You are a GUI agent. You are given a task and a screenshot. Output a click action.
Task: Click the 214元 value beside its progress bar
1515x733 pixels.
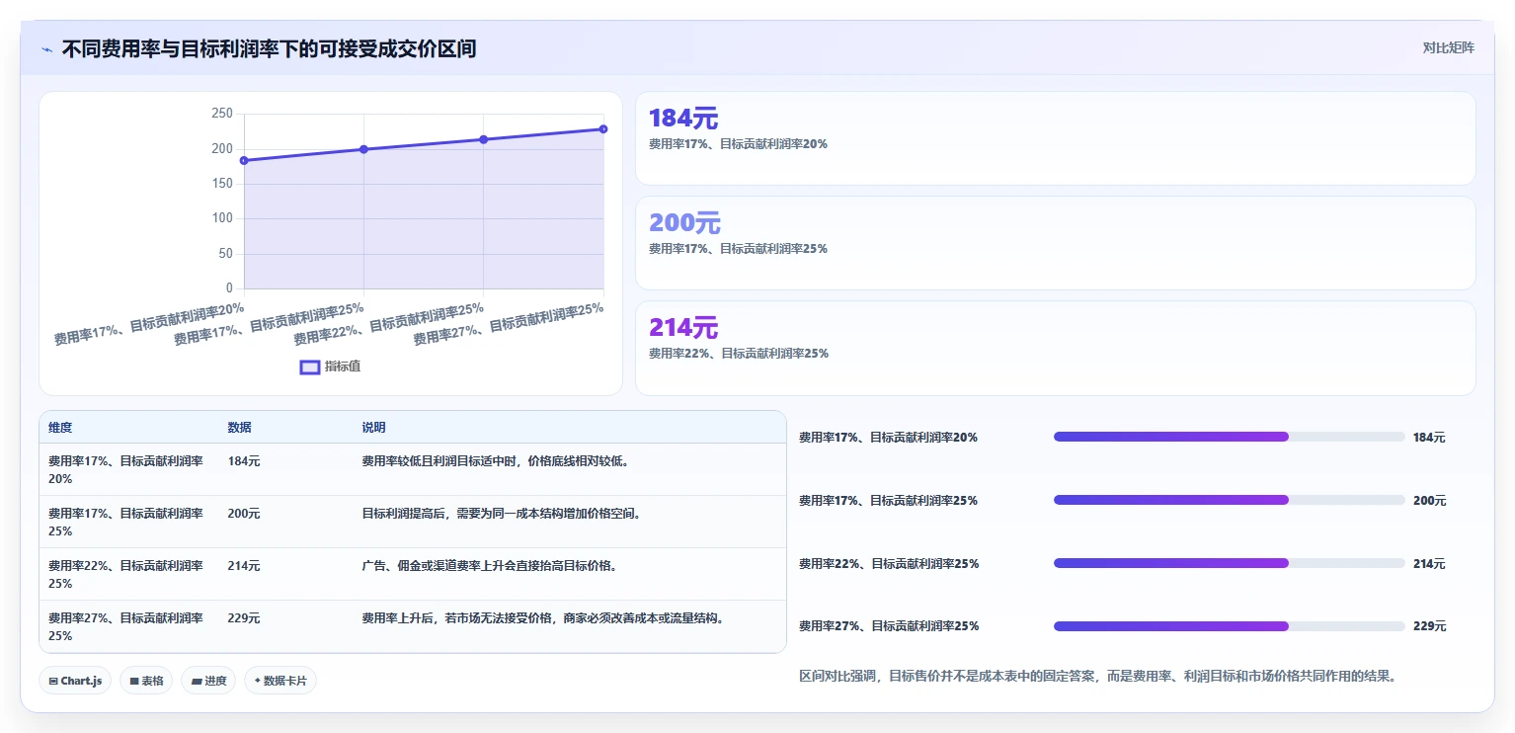click(x=1429, y=563)
